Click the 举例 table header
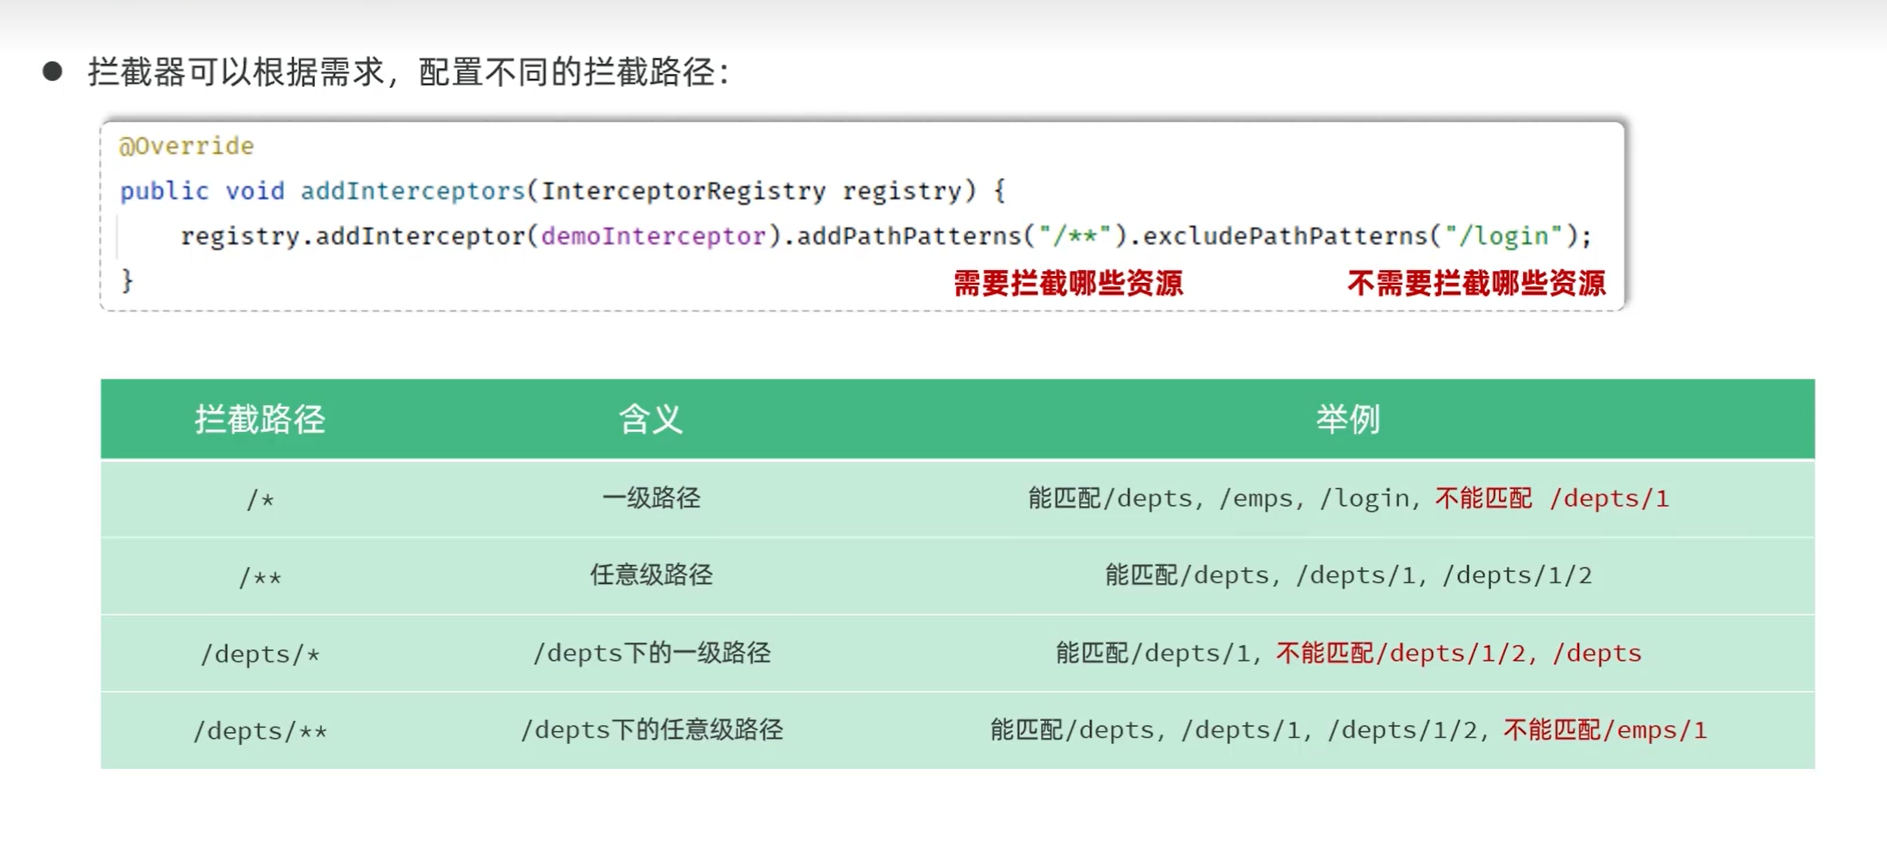1887x855 pixels. pos(1347,419)
